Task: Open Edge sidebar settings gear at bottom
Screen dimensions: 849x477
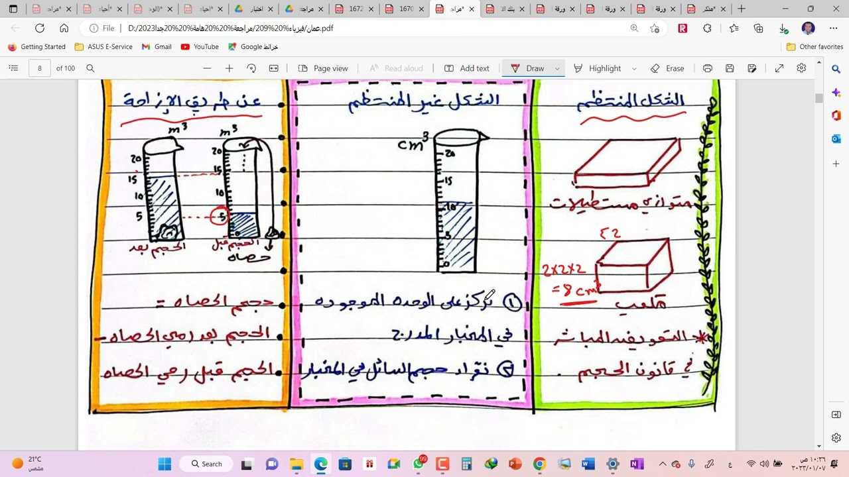Action: pyautogui.click(x=836, y=438)
